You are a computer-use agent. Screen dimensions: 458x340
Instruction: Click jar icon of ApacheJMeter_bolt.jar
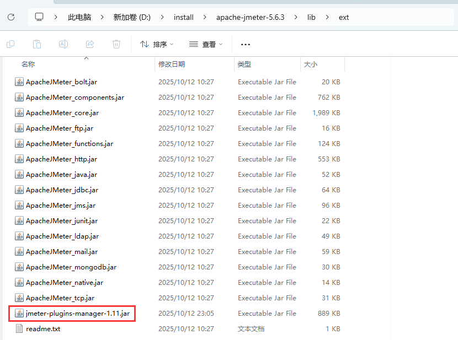click(x=19, y=82)
